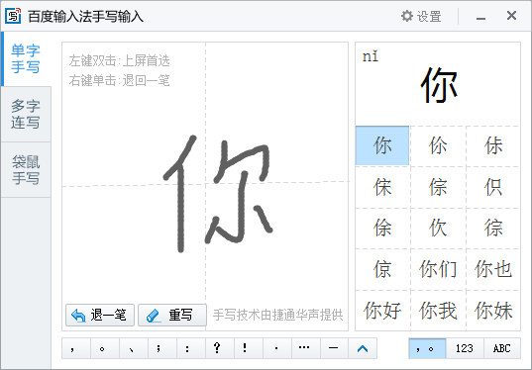
Task: Insert the Chinese comma ， symbol
Action: click(x=76, y=348)
